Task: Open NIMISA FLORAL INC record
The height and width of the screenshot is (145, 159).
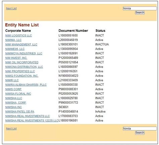Action: [x=18, y=94]
